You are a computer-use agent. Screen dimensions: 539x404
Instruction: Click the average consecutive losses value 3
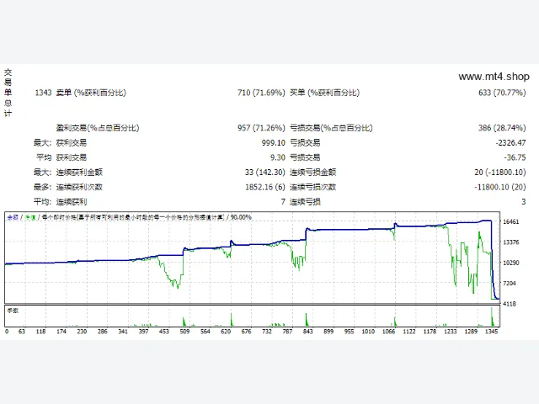click(524, 202)
